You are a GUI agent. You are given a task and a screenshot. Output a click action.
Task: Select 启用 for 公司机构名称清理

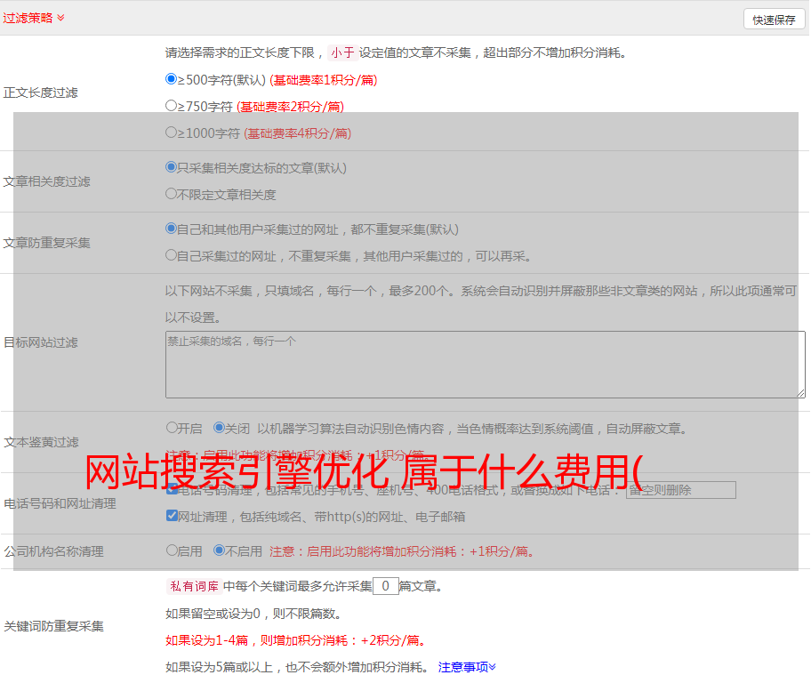tap(172, 550)
